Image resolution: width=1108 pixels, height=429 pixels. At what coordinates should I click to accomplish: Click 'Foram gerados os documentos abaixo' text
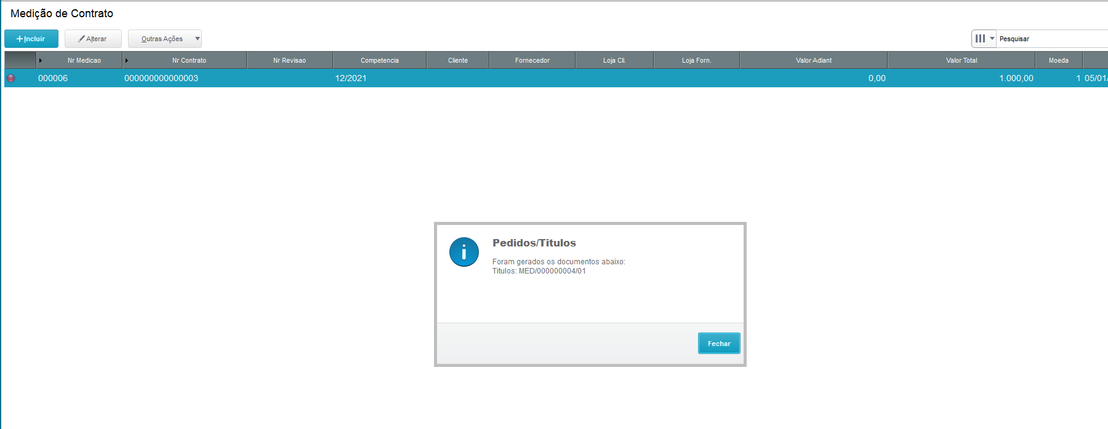pos(558,262)
